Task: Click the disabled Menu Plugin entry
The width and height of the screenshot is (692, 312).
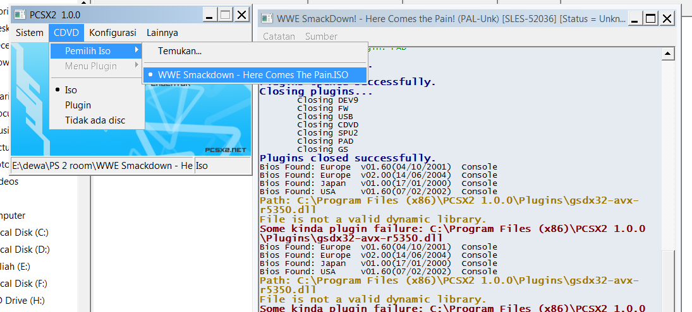Action: [x=91, y=66]
